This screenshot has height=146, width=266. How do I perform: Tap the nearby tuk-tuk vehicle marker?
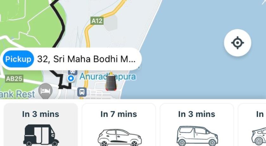(111, 82)
